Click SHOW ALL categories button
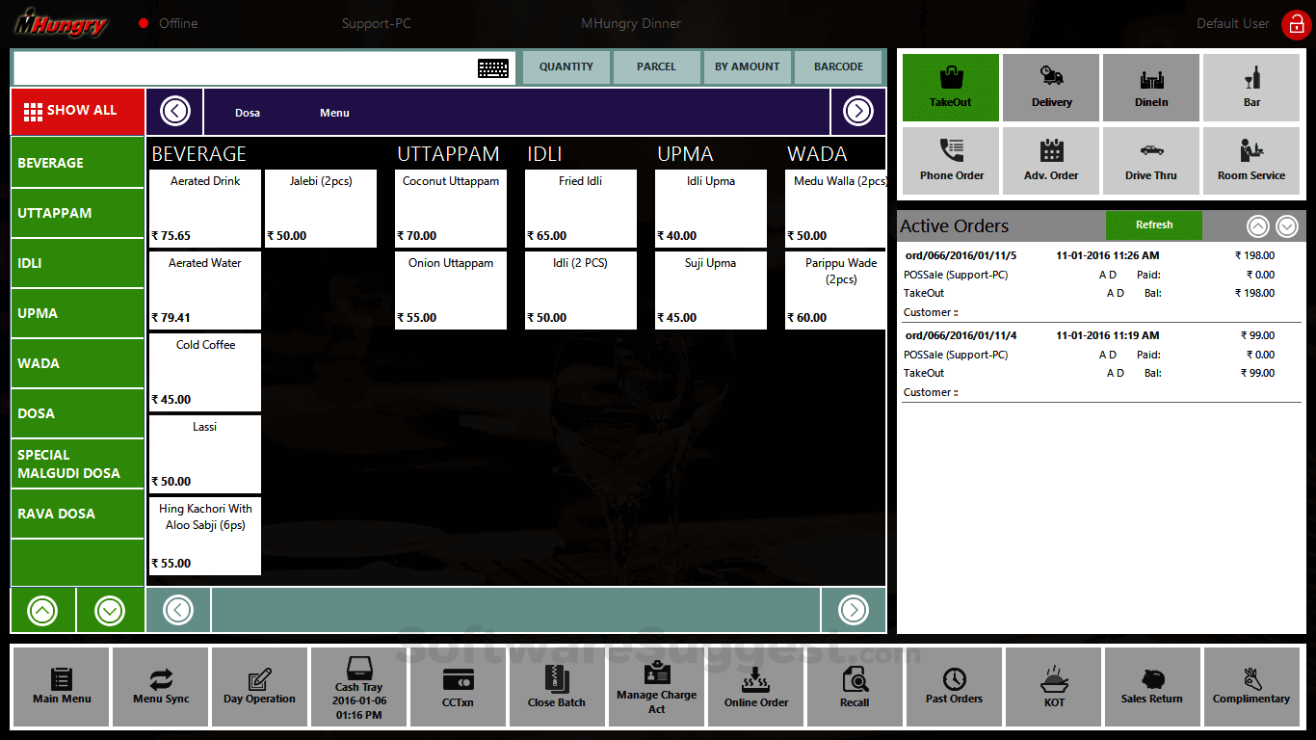 coord(77,111)
